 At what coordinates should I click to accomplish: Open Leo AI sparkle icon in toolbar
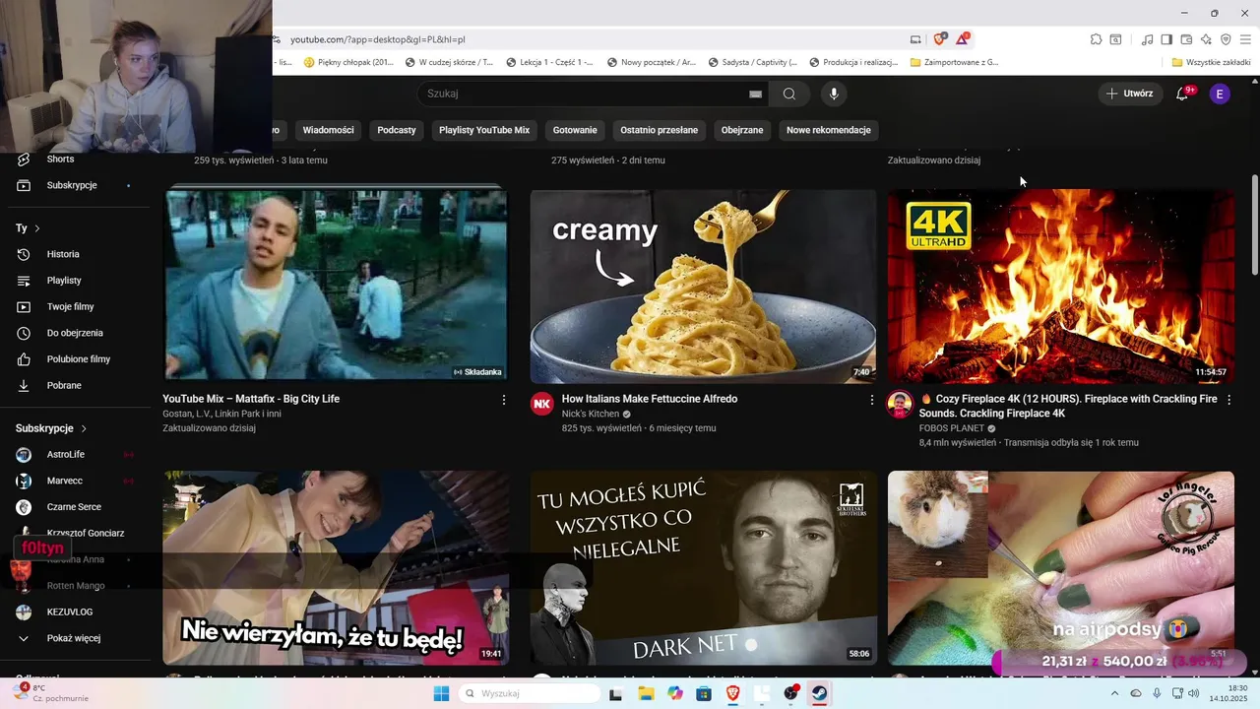[1206, 39]
